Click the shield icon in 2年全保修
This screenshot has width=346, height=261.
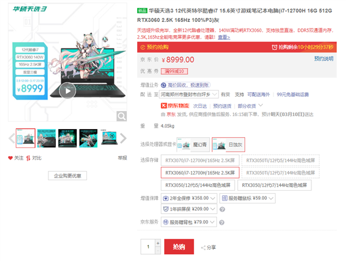tap(166, 198)
